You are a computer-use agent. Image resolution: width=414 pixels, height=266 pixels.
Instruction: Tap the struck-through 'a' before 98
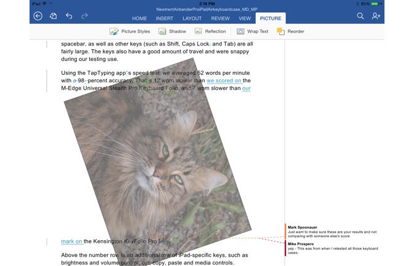[x=74, y=80]
